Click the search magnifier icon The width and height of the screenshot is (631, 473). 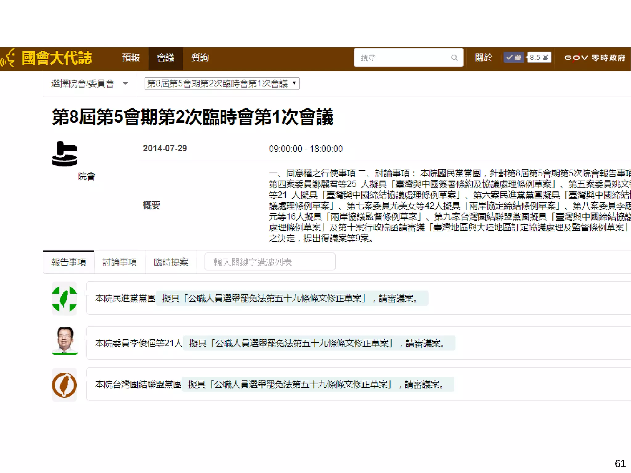pos(454,58)
